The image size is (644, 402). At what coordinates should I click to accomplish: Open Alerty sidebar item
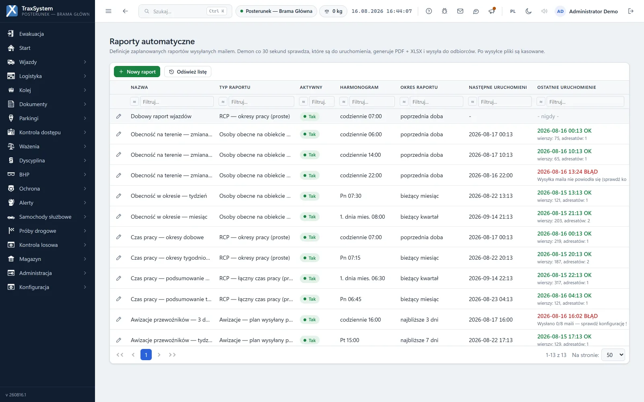pyautogui.click(x=47, y=203)
